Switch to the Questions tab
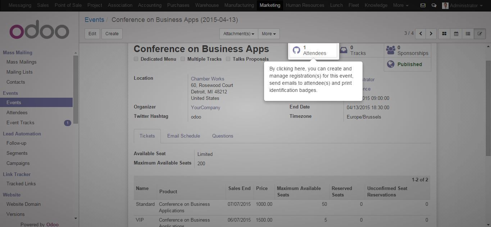 (223, 136)
